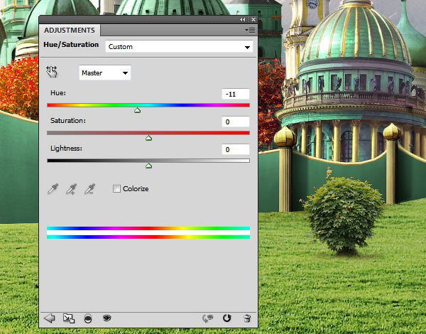Viewport: 426px width, 334px height.
Task: Switch panel to expanded view icon
Action: 69,318
